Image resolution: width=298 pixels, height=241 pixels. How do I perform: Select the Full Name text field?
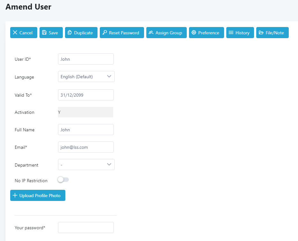click(86, 130)
